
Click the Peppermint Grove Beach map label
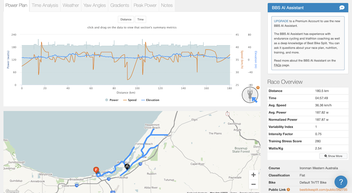pos(153,126)
